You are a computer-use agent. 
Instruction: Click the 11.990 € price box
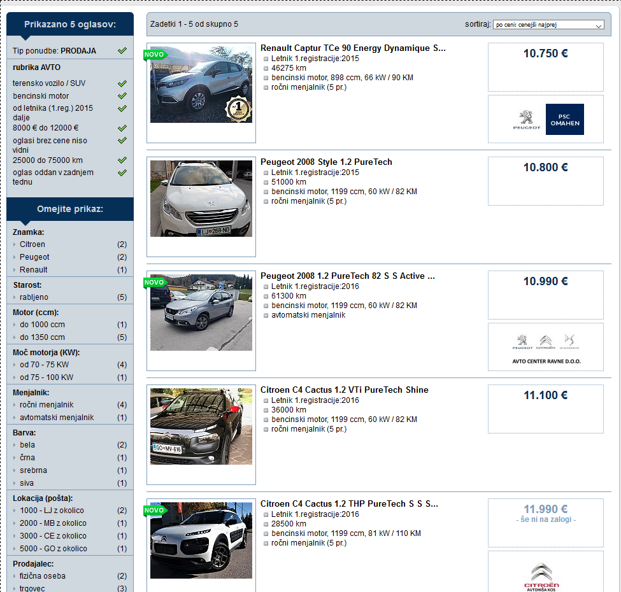point(546,523)
